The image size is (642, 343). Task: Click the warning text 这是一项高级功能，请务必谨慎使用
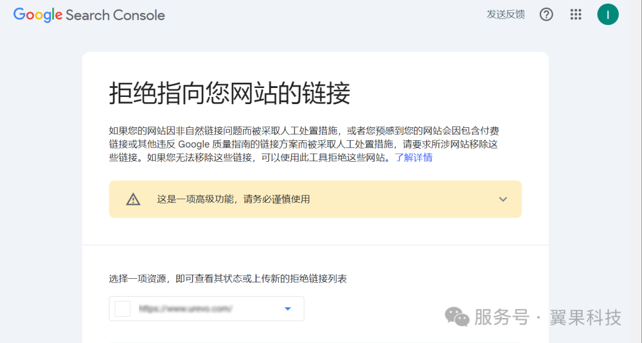pyautogui.click(x=233, y=200)
